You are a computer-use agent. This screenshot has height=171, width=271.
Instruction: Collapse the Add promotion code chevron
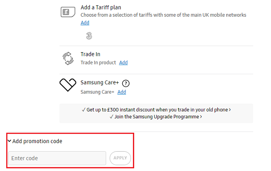[x=9, y=141]
